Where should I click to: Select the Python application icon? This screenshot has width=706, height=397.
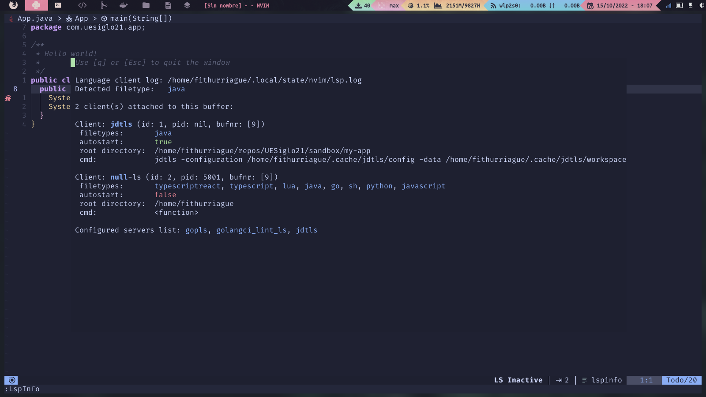[x=37, y=6]
